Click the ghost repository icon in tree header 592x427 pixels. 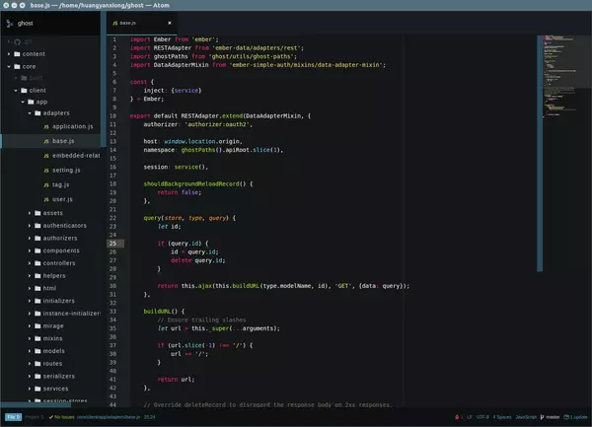point(10,24)
